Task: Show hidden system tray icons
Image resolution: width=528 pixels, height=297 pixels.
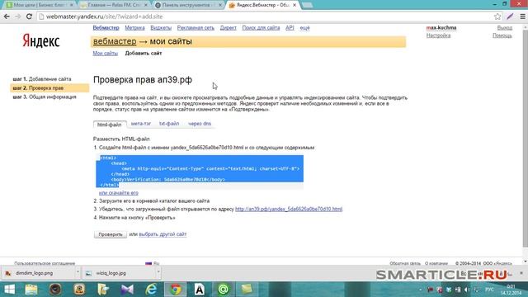Action: point(420,290)
